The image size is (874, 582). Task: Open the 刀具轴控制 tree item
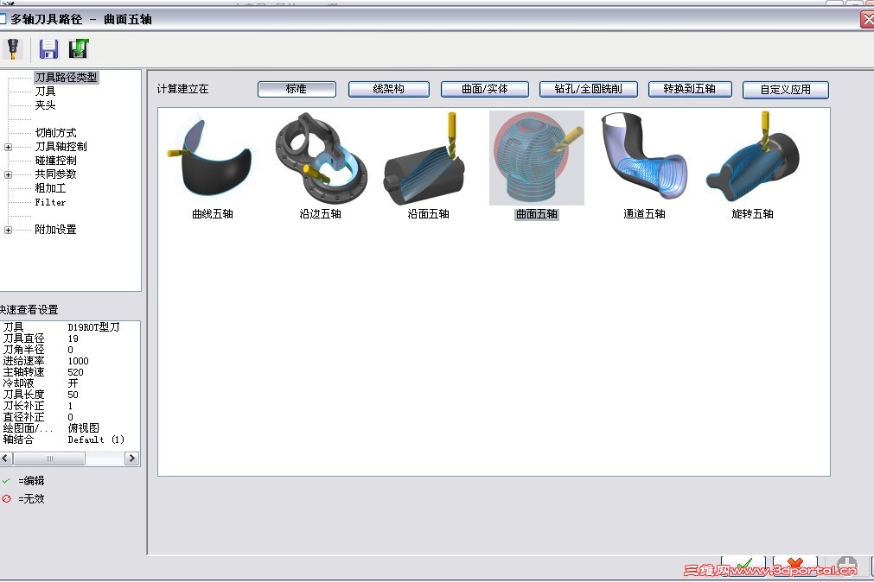click(x=61, y=147)
